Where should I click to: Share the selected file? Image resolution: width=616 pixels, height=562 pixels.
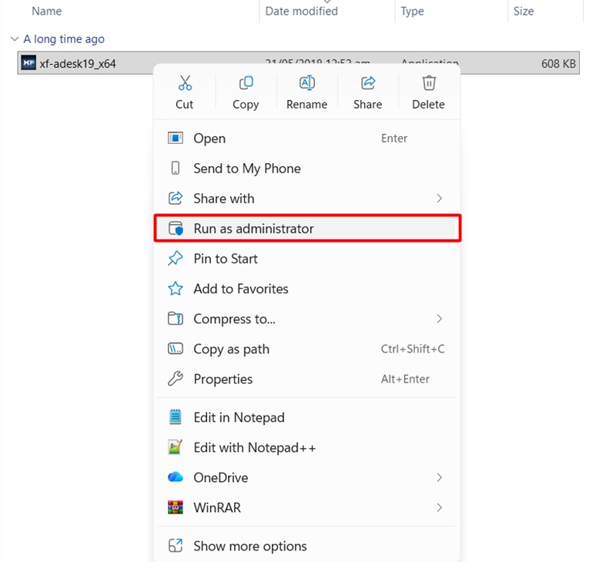[367, 91]
